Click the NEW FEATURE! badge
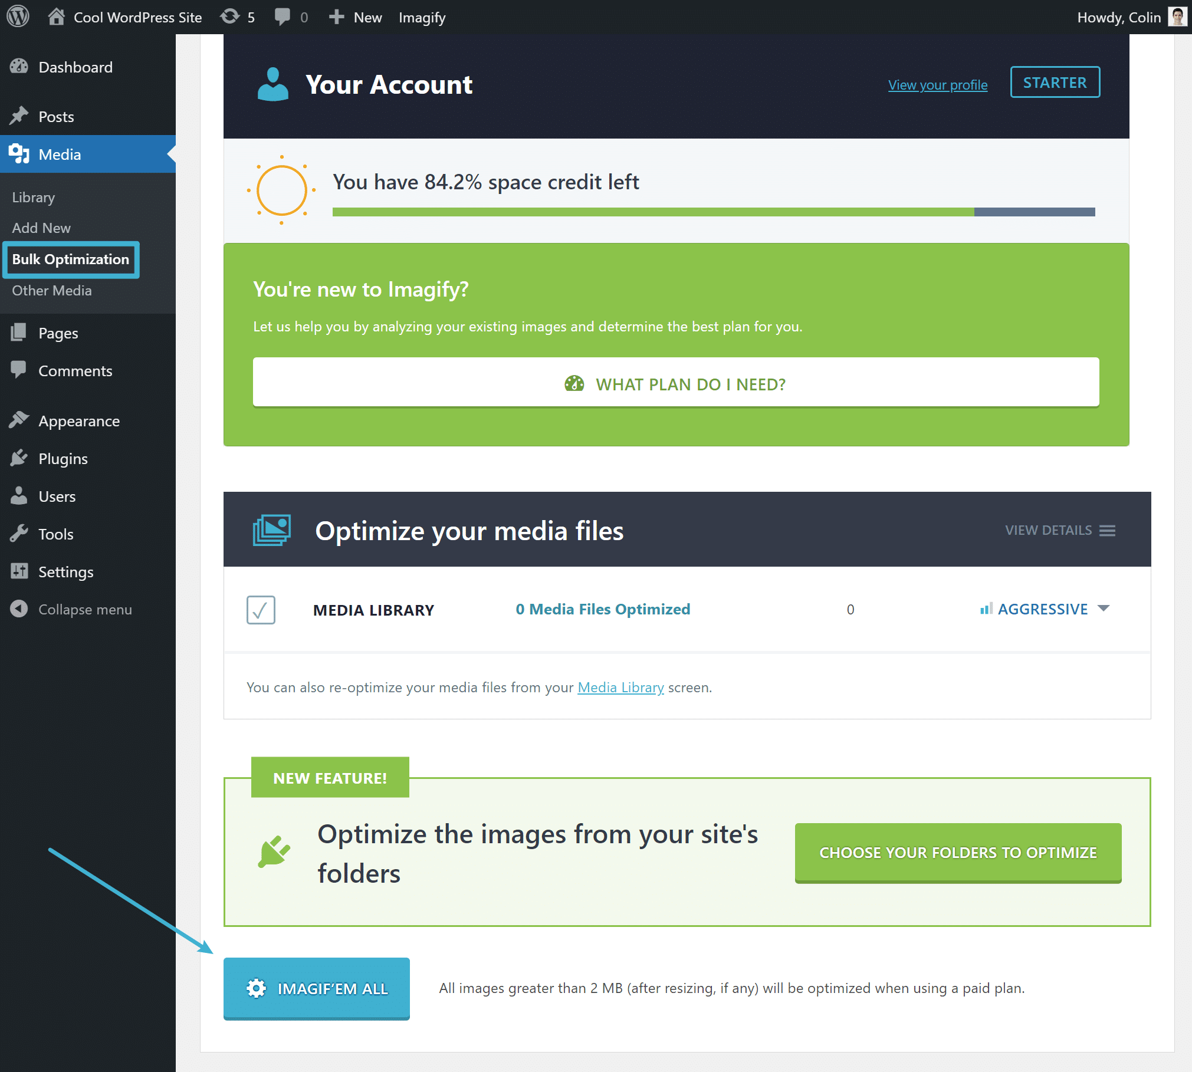This screenshot has width=1192, height=1072. click(x=330, y=778)
